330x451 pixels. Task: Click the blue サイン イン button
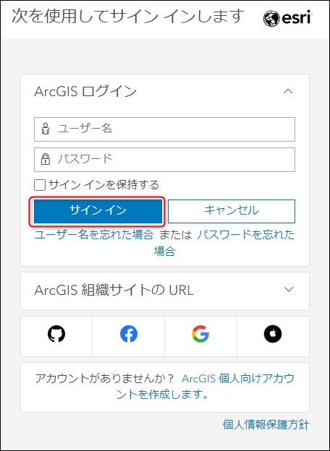(98, 211)
